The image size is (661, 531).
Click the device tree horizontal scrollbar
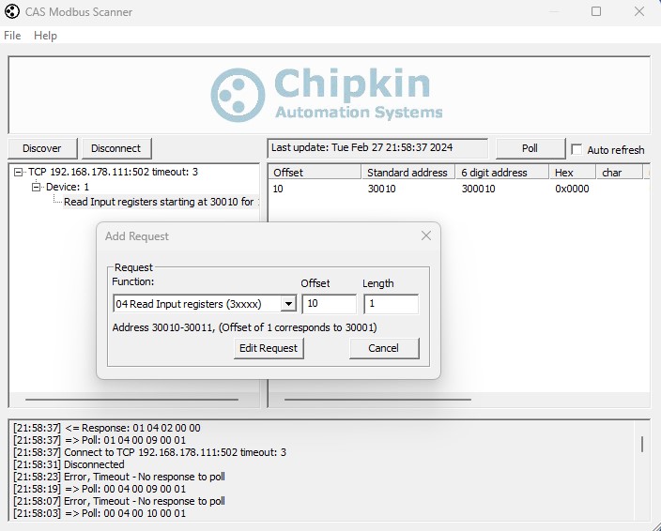(132, 400)
